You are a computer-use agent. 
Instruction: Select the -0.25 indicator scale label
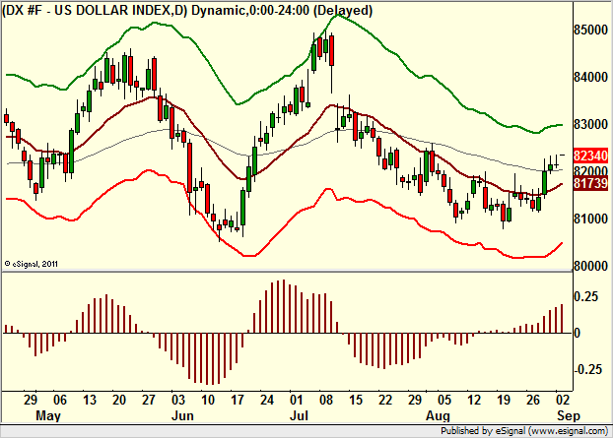pos(587,369)
